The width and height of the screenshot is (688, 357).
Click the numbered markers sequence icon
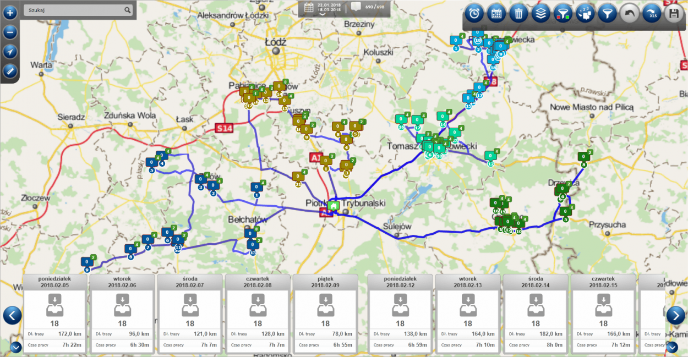click(x=585, y=14)
